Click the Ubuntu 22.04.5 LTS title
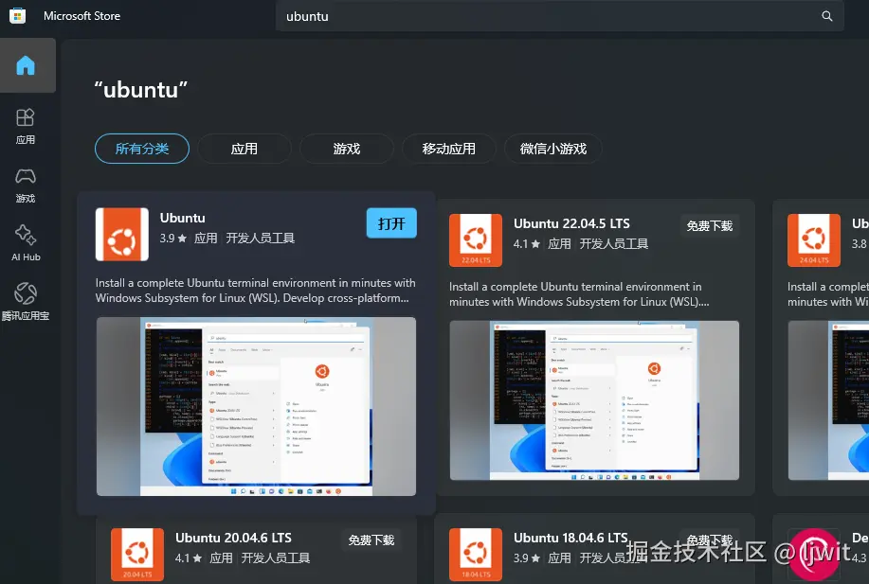The image size is (869, 584). (571, 223)
